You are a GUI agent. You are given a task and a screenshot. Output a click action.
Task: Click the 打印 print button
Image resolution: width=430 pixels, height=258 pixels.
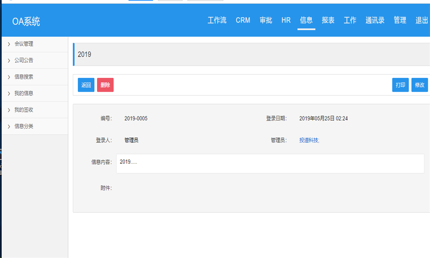pyautogui.click(x=400, y=85)
